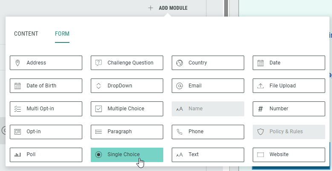Add the Date of Birth module
332x171 pixels.
click(46, 86)
